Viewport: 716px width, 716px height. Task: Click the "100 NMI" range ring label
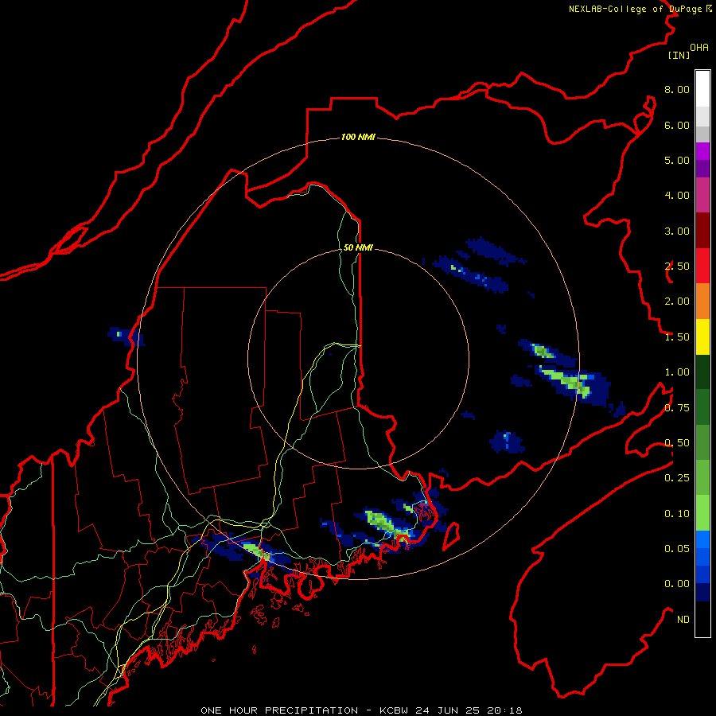pos(358,137)
